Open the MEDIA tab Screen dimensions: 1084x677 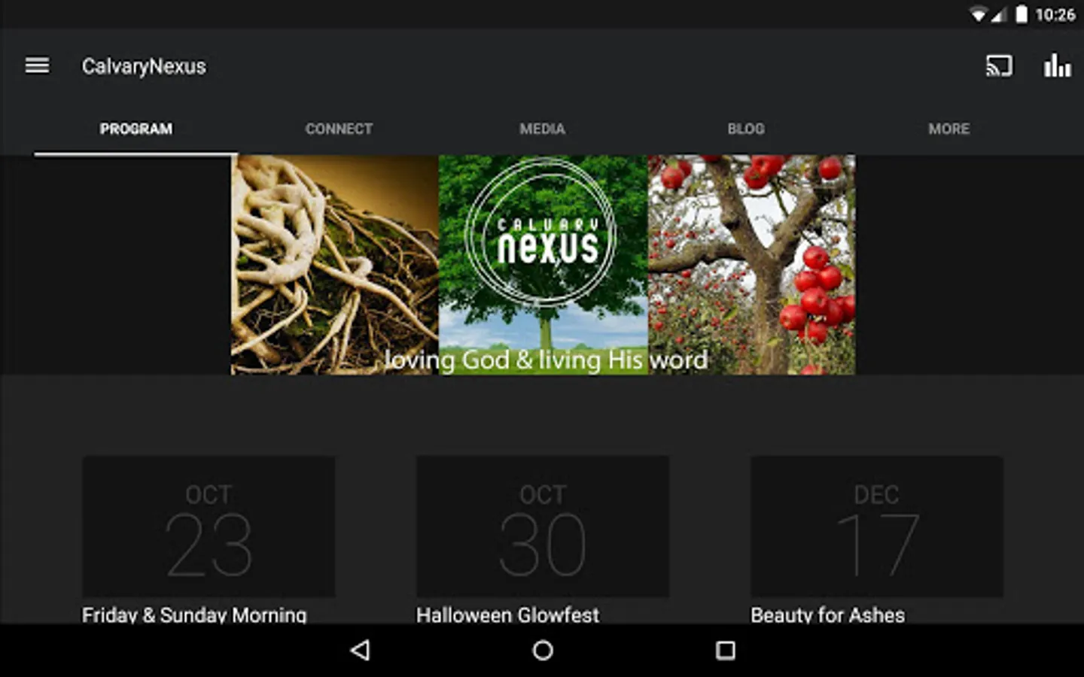[542, 129]
